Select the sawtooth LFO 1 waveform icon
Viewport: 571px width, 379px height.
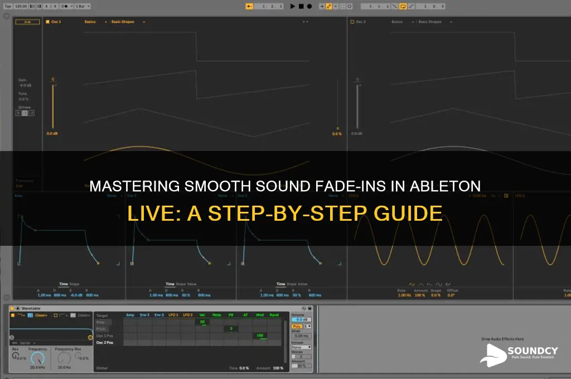pos(430,284)
